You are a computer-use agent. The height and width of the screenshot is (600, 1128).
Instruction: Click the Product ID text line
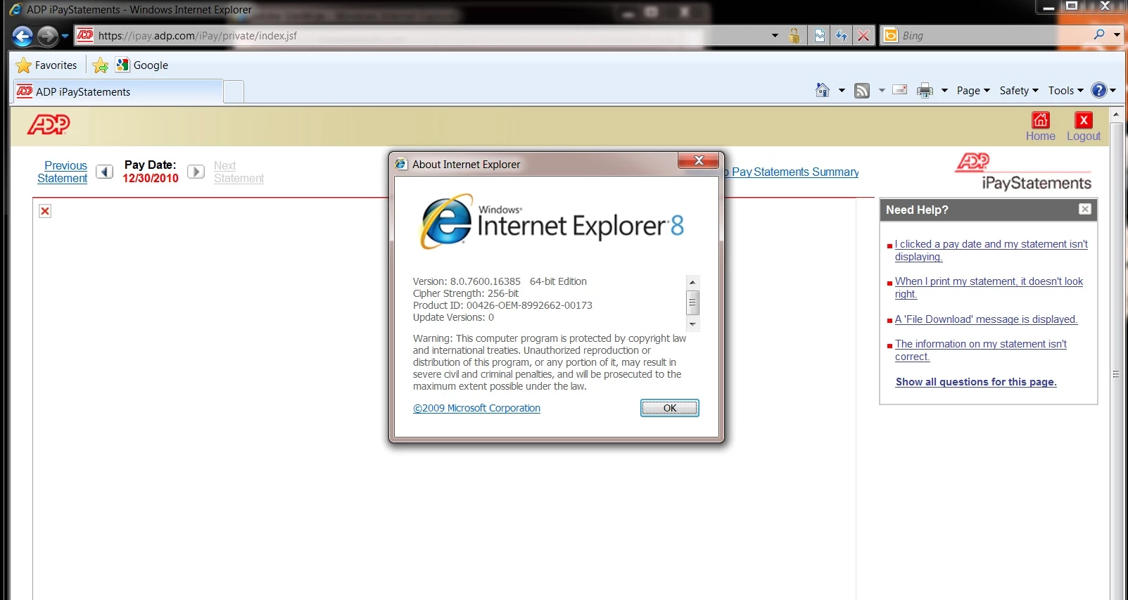pos(502,305)
